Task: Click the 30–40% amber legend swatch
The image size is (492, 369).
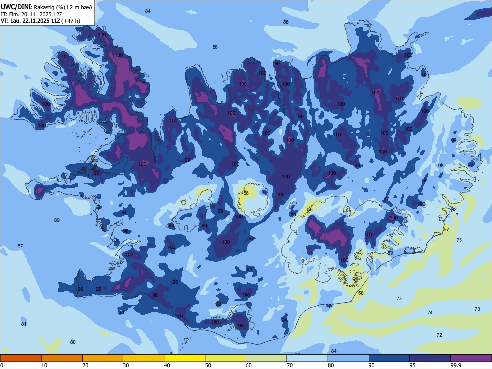Action: pyautogui.click(x=144, y=358)
